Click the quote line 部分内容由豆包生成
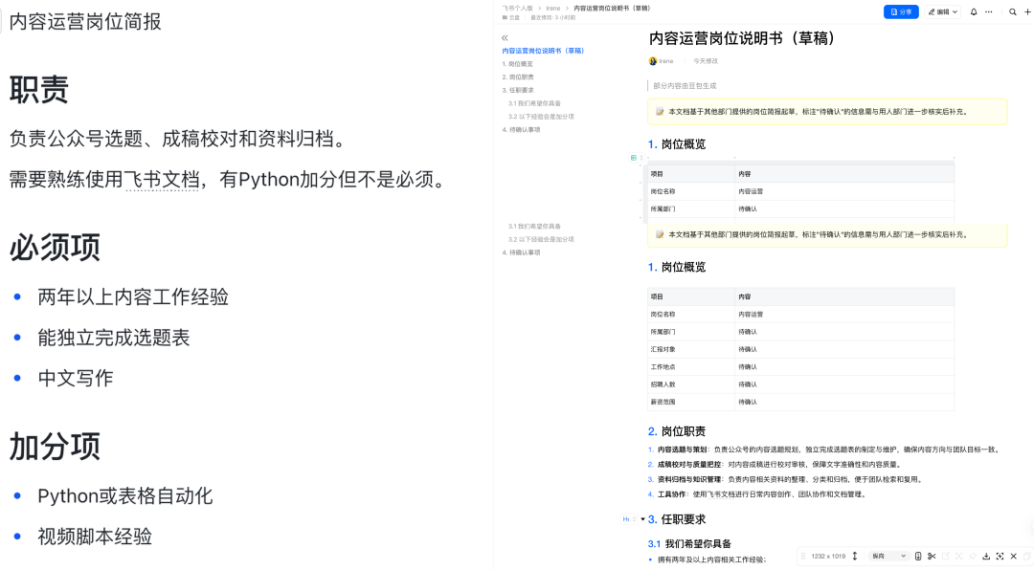Screen dimensions: 1034x570 click(x=685, y=86)
